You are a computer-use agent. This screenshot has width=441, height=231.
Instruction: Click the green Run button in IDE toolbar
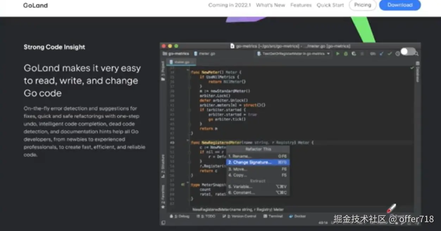click(x=338, y=54)
